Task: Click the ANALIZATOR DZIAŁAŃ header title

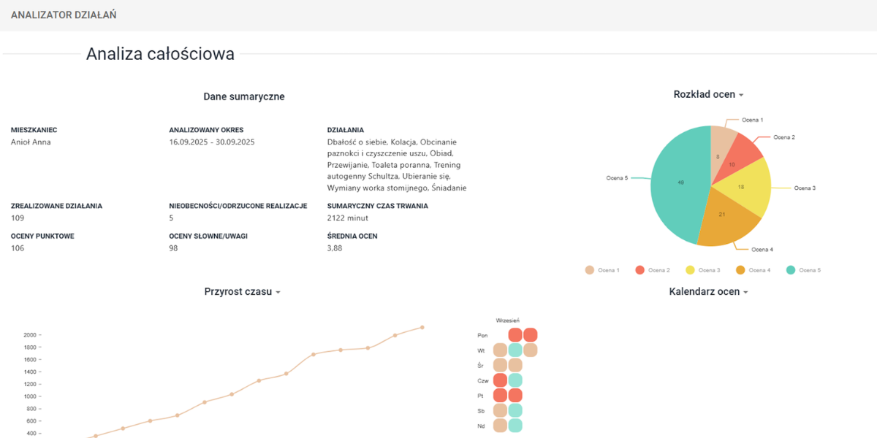Action: point(64,15)
